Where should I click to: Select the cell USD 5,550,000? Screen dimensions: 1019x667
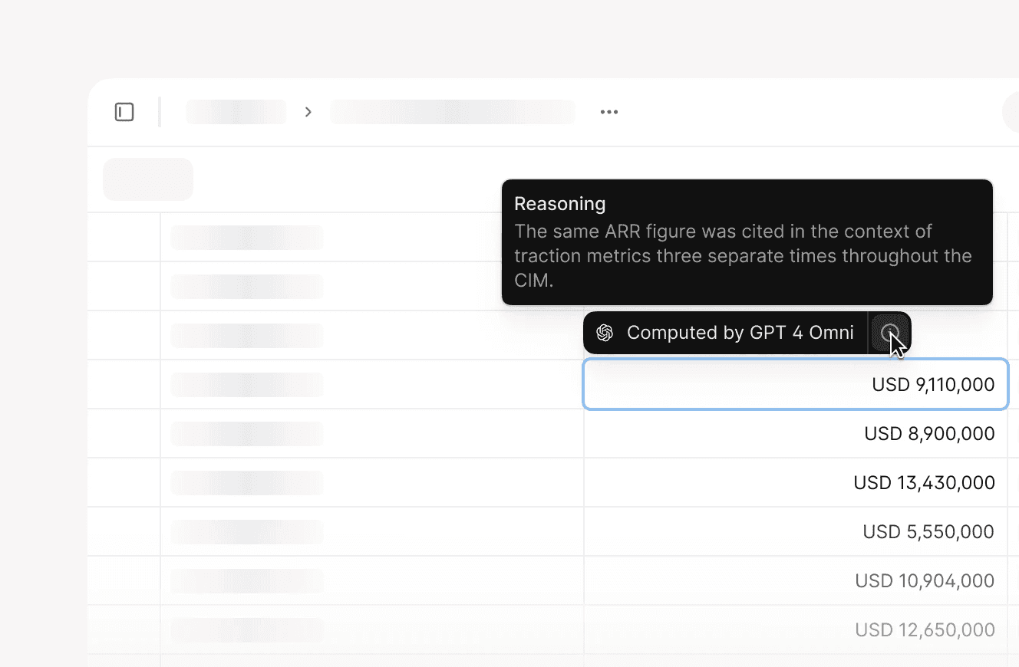point(796,531)
